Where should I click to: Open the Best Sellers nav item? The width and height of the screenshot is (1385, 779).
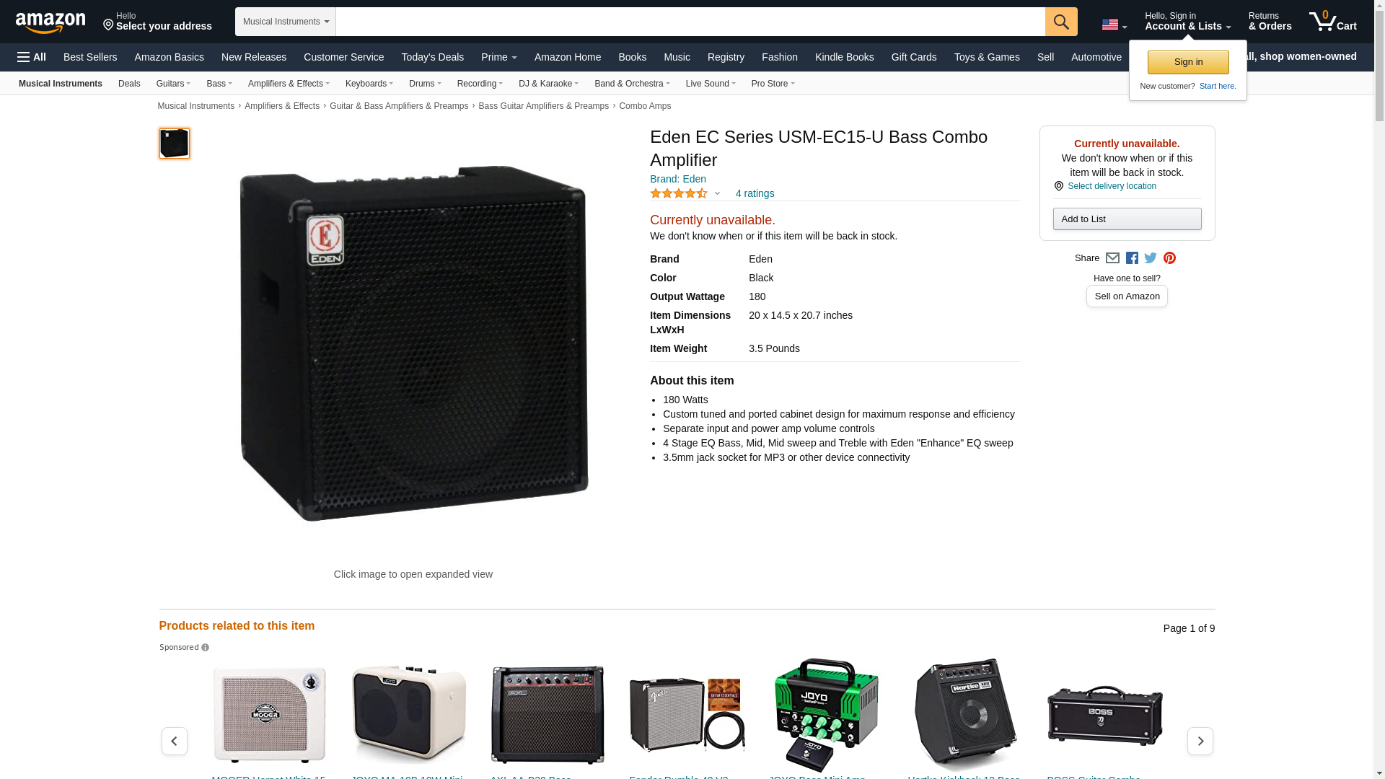tap(90, 57)
